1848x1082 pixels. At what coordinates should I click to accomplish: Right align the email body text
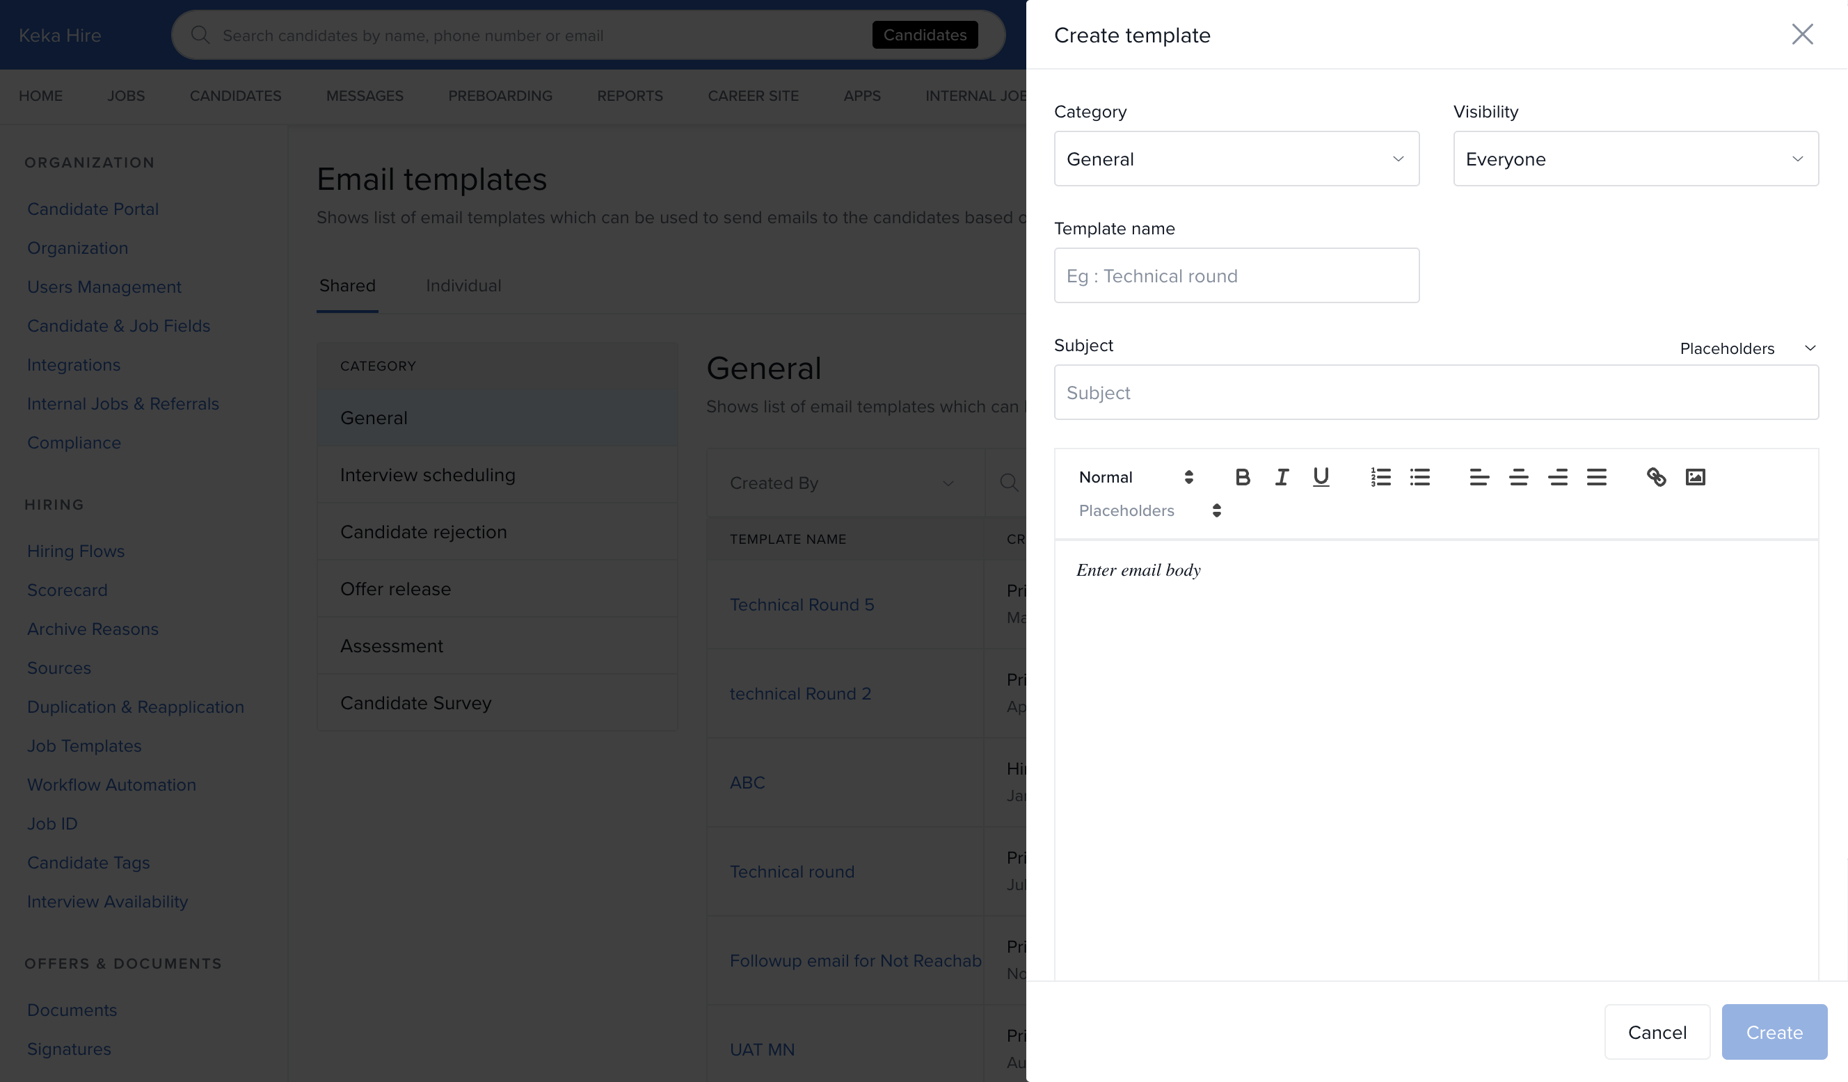click(x=1558, y=477)
